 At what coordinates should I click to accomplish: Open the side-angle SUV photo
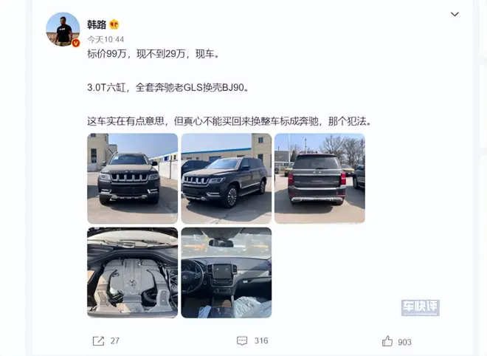[x=227, y=179]
